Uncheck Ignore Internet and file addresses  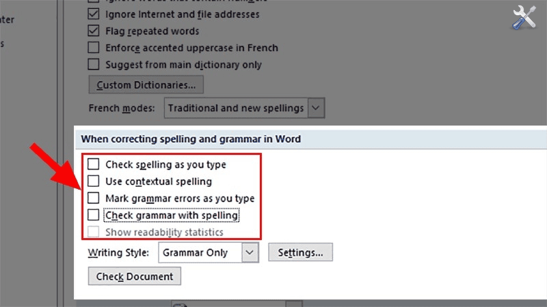pyautogui.click(x=94, y=14)
